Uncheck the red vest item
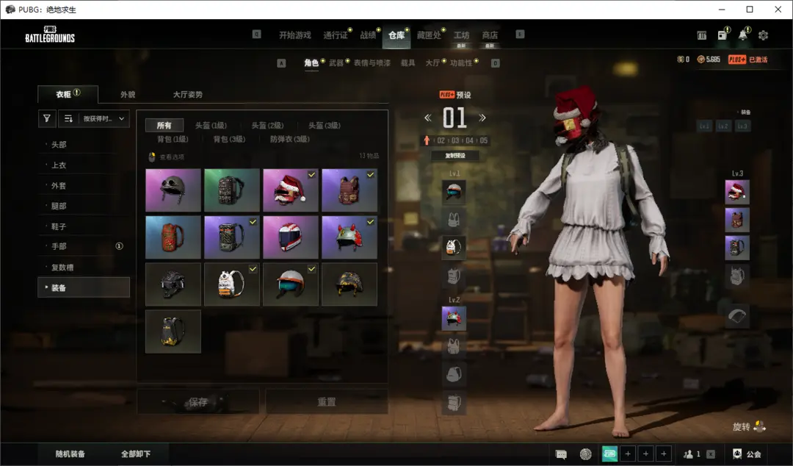This screenshot has width=793, height=466. click(350, 190)
